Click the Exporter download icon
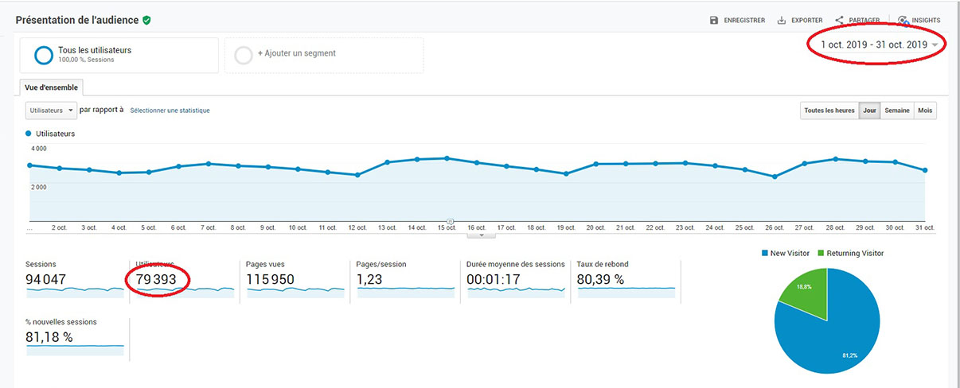 point(782,20)
